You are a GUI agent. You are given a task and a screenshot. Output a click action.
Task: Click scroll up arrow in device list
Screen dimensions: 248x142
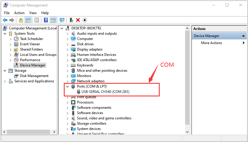coord(187,28)
